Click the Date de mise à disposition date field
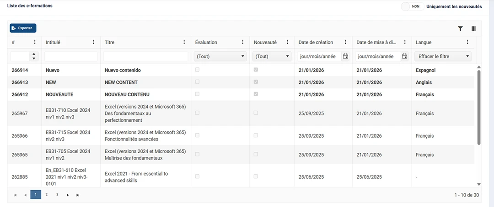494x207 pixels. tap(378, 57)
